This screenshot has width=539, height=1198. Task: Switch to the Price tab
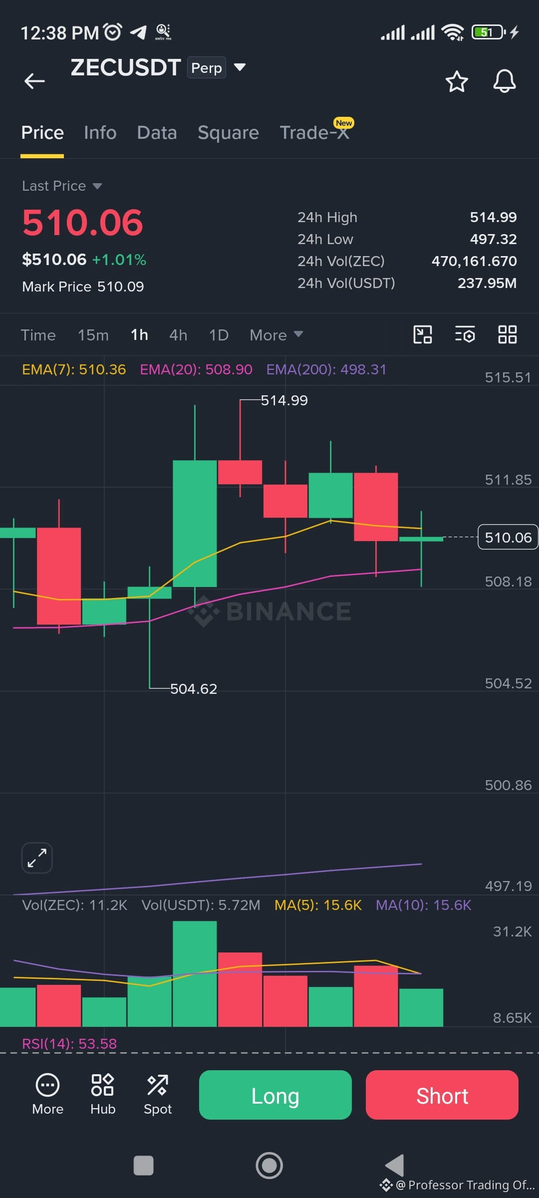pyautogui.click(x=42, y=133)
